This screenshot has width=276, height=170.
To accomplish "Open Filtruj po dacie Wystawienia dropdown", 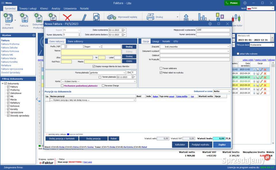I will [x=262, y=45].
